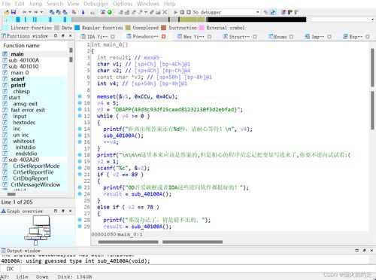
Task: Toggle breakpoint dot on line 28
Action: point(80,220)
